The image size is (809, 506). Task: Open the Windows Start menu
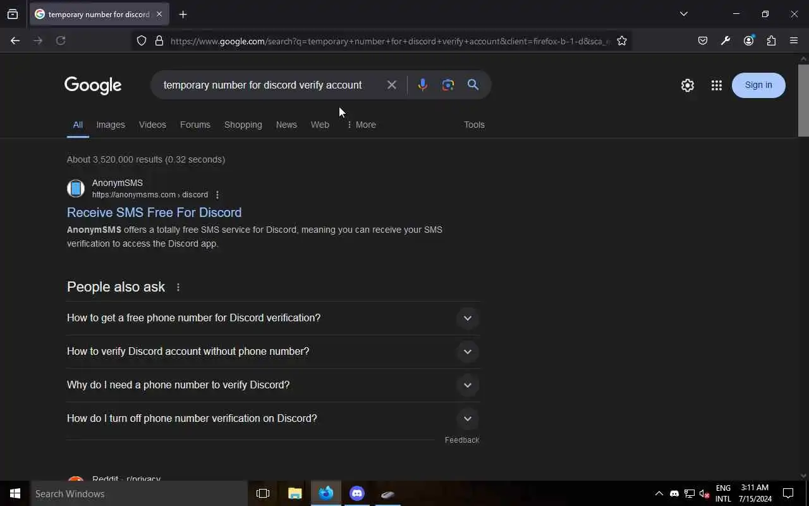tap(15, 493)
